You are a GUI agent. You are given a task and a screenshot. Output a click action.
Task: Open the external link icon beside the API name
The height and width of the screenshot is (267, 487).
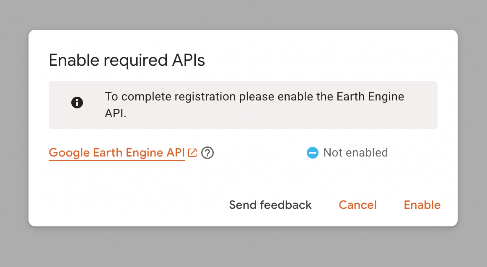point(192,153)
